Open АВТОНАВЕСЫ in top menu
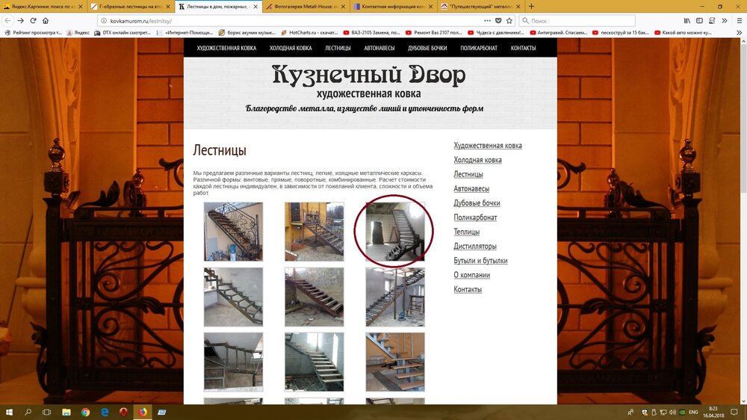Image resolution: width=747 pixels, height=420 pixels. (379, 48)
